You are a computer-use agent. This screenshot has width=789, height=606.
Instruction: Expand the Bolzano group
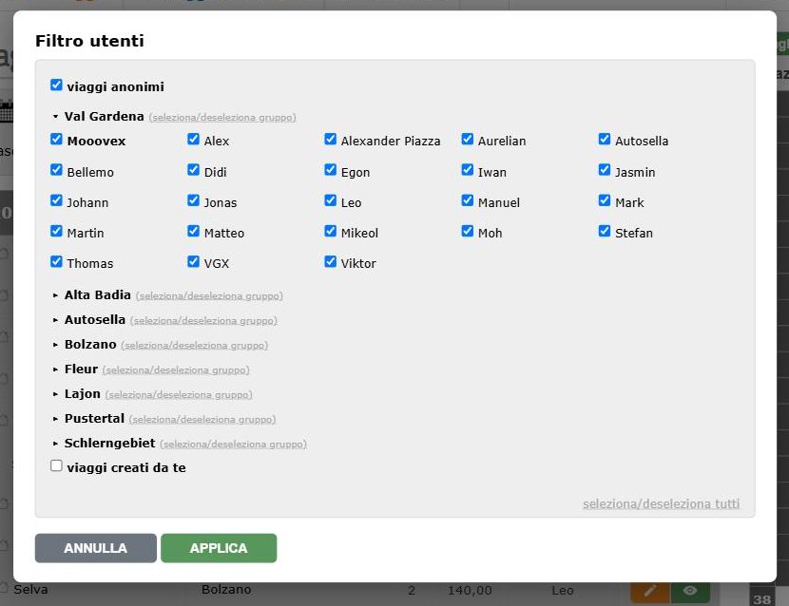coord(55,345)
